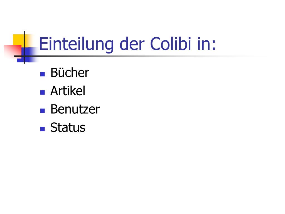Click the letter E starting the title
Screen dimensions: 285x214
(x=43, y=44)
